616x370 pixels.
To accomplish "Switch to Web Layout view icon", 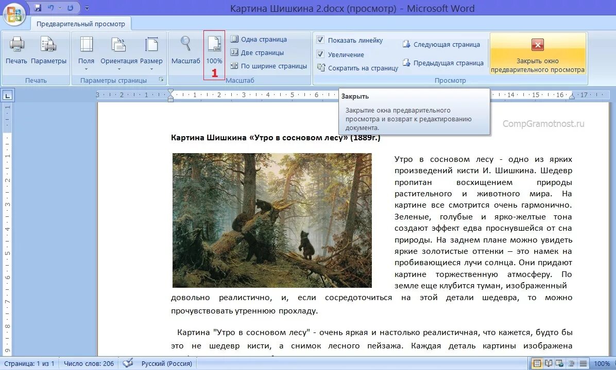I will [559, 364].
